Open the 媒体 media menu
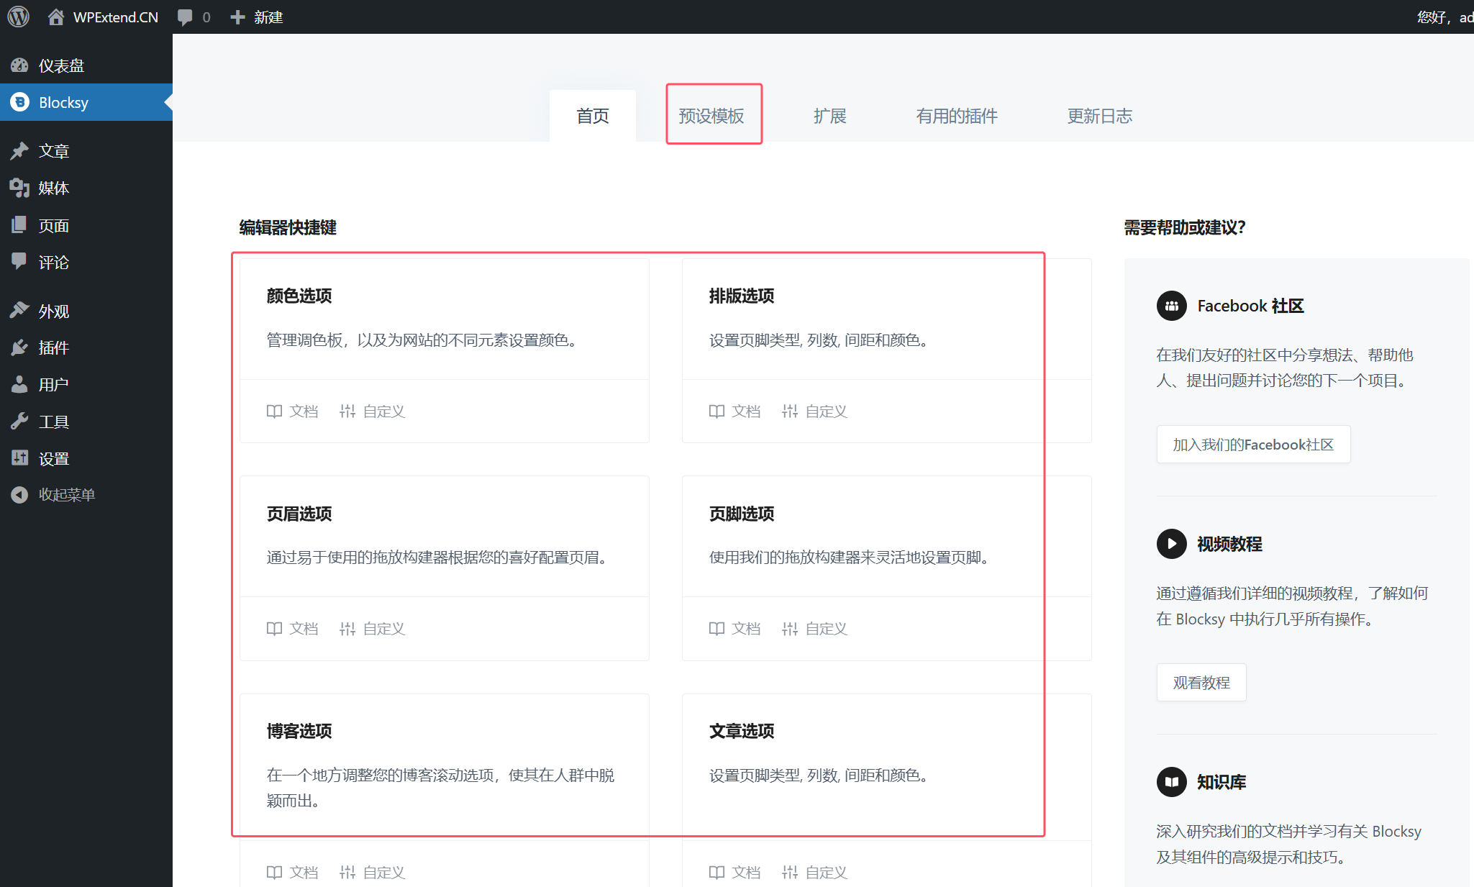 coord(86,188)
